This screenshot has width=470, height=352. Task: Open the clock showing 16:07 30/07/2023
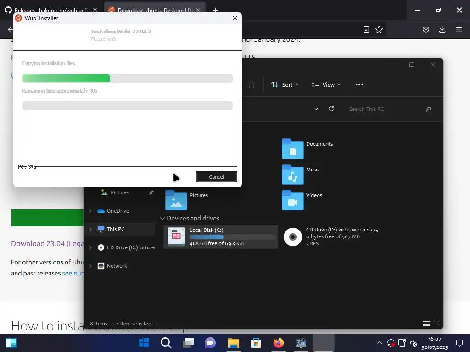(435, 343)
